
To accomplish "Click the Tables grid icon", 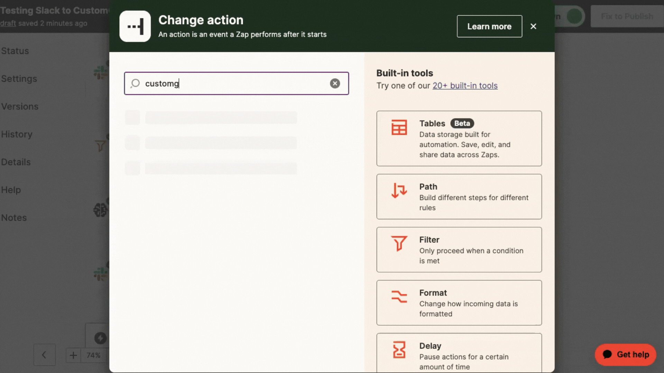I will click(x=399, y=127).
